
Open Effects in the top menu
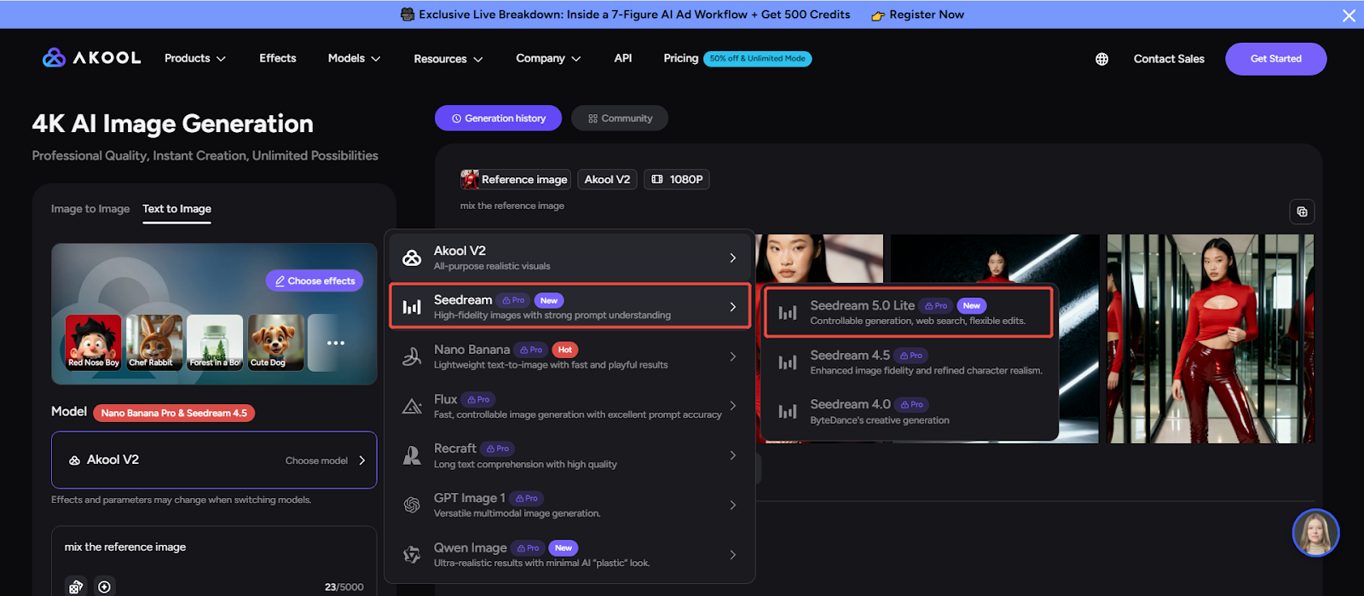tap(278, 58)
